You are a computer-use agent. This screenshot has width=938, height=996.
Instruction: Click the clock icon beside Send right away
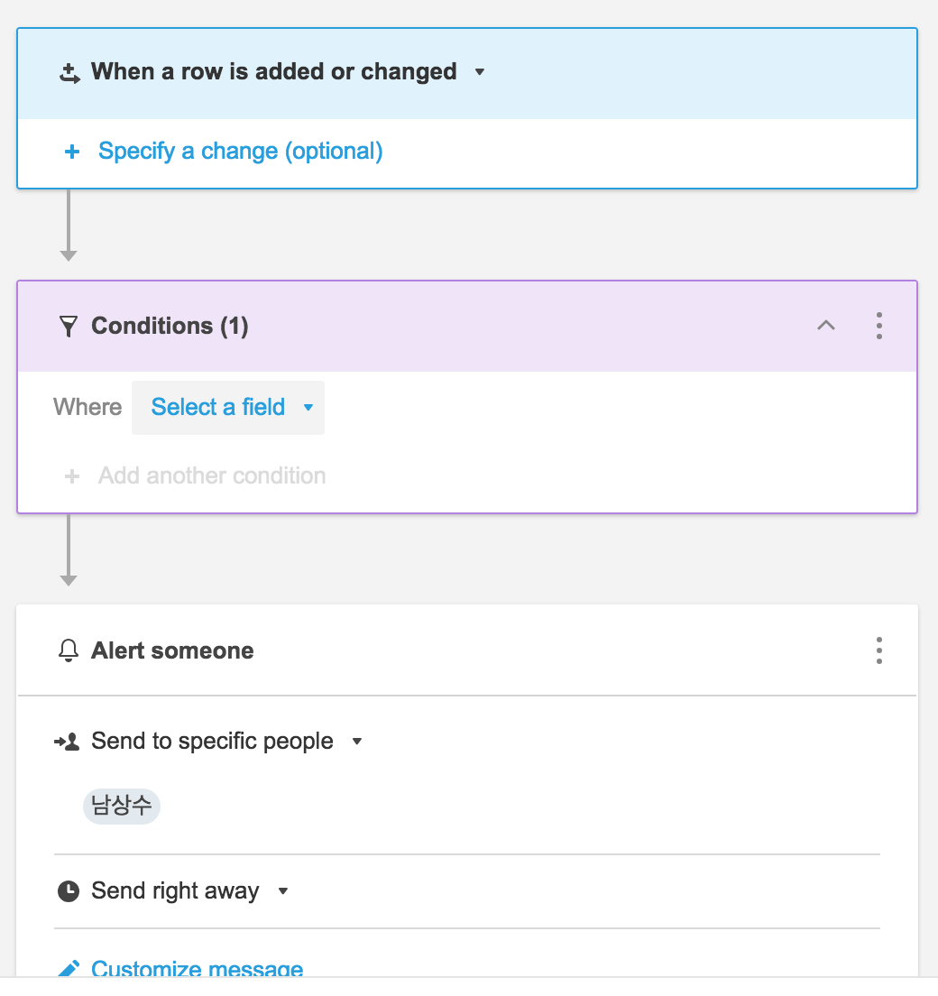[68, 891]
